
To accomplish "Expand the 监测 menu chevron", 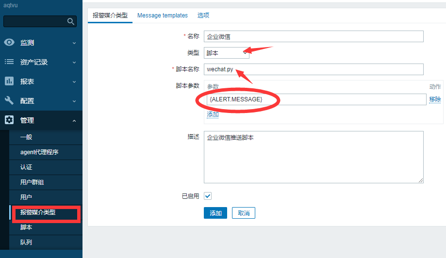I will point(74,43).
